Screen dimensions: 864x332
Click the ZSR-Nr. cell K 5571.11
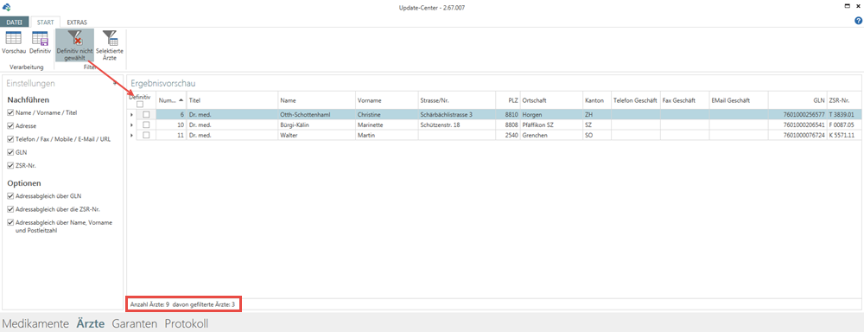click(843, 135)
